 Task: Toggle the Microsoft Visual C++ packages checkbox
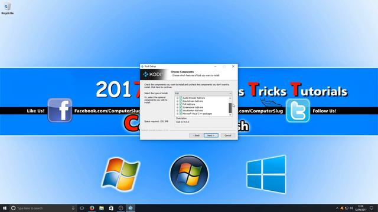click(x=181, y=114)
